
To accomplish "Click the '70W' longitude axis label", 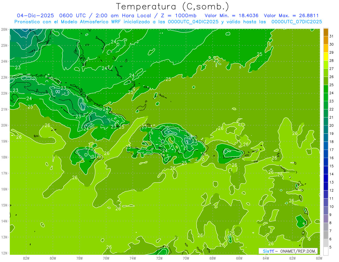I will (x=186, y=258).
